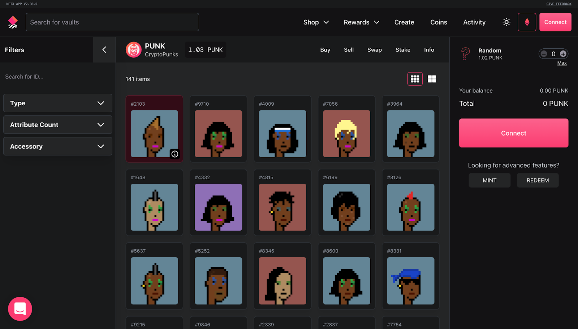Open the Shop dropdown menu
The width and height of the screenshot is (578, 329).
click(316, 22)
